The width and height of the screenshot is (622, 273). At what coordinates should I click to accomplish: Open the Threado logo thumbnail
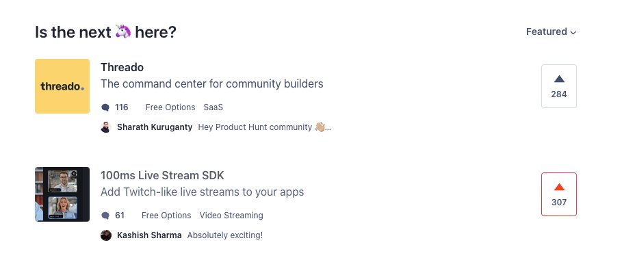(x=62, y=86)
